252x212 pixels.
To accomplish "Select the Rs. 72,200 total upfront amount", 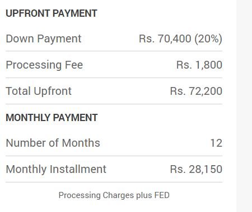I will (196, 91).
